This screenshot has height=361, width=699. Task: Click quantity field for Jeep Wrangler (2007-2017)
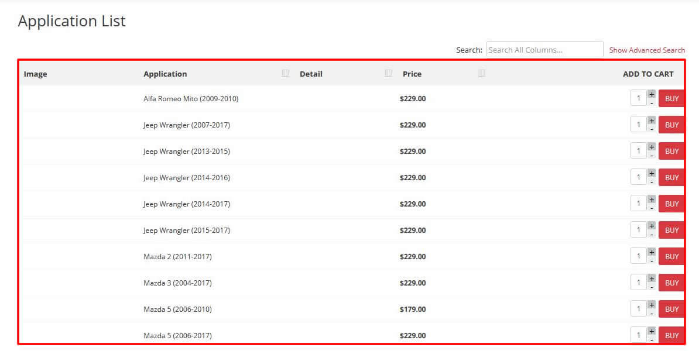[x=638, y=125]
